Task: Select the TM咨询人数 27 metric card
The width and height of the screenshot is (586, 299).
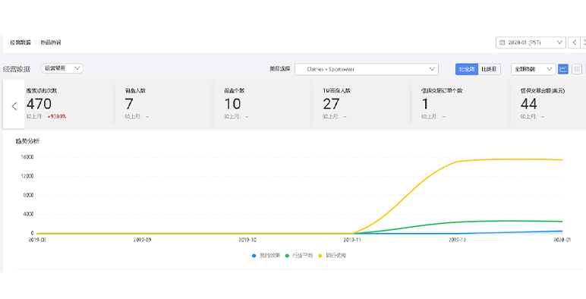Action: 361,104
